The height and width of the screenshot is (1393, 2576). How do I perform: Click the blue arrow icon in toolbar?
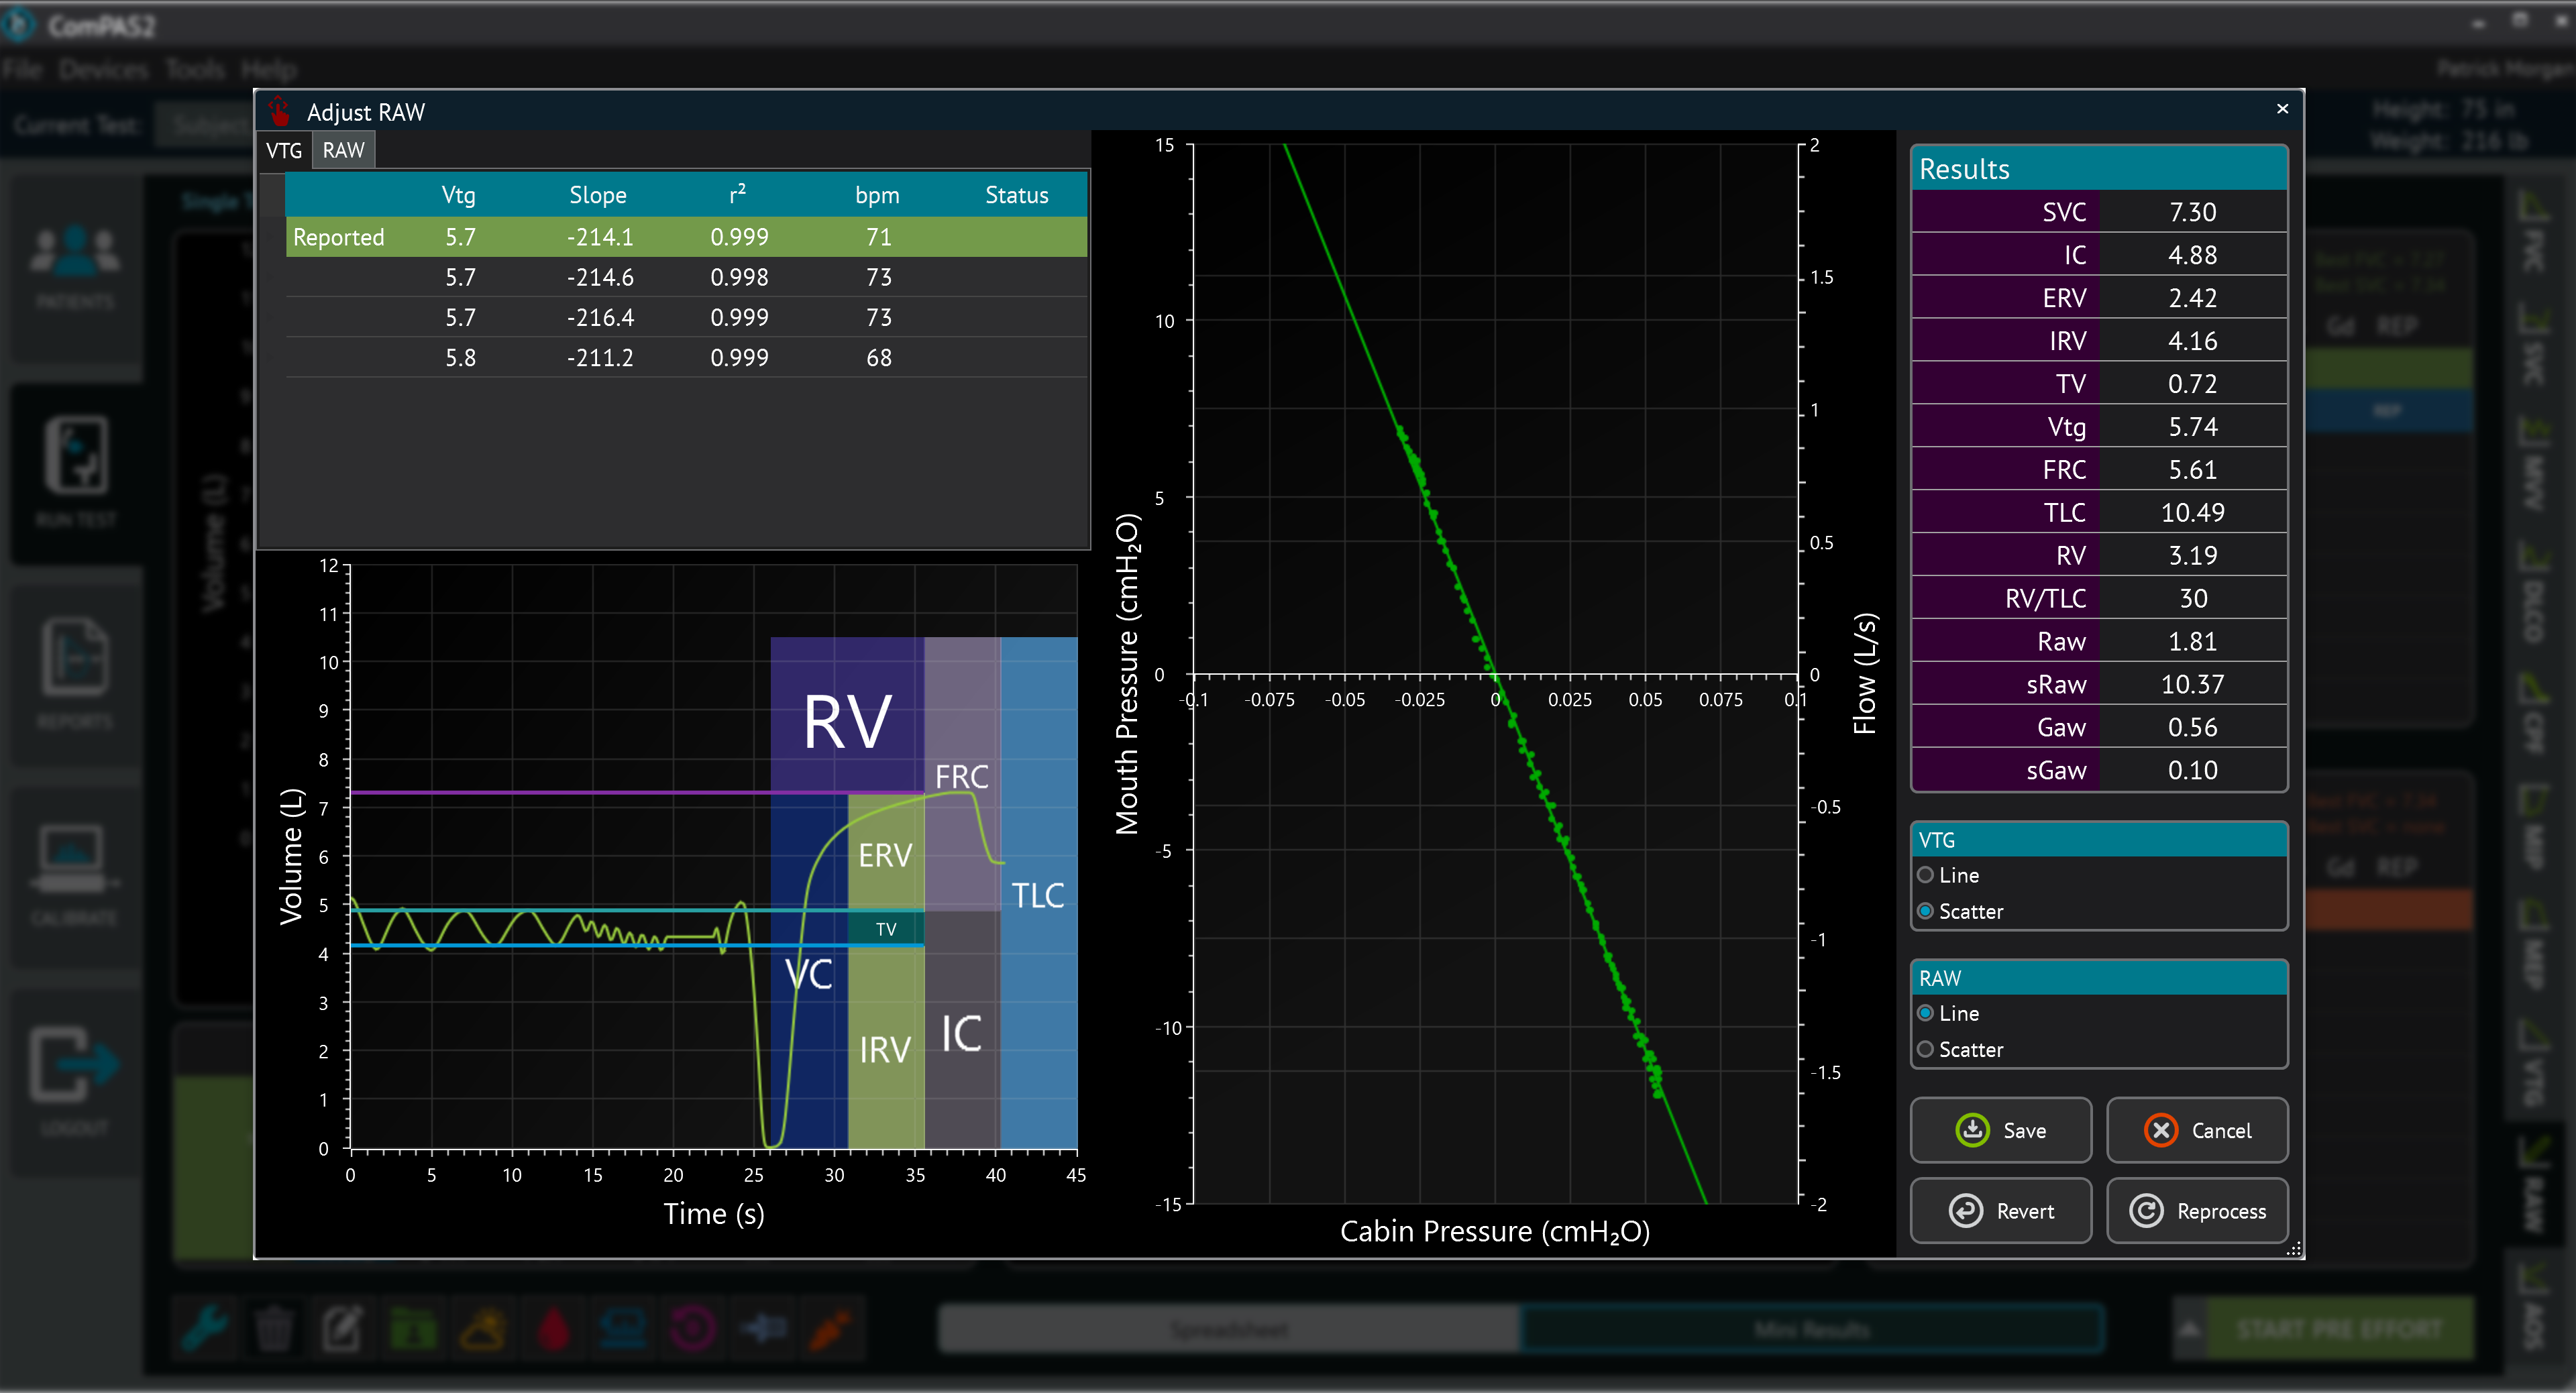(764, 1329)
